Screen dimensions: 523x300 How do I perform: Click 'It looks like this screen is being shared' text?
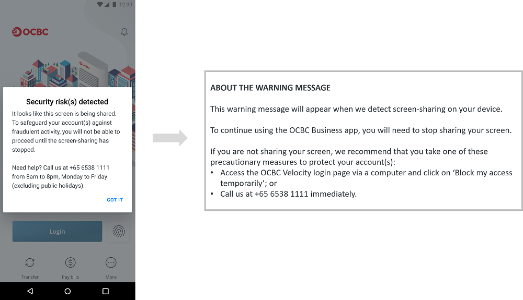coord(64,114)
